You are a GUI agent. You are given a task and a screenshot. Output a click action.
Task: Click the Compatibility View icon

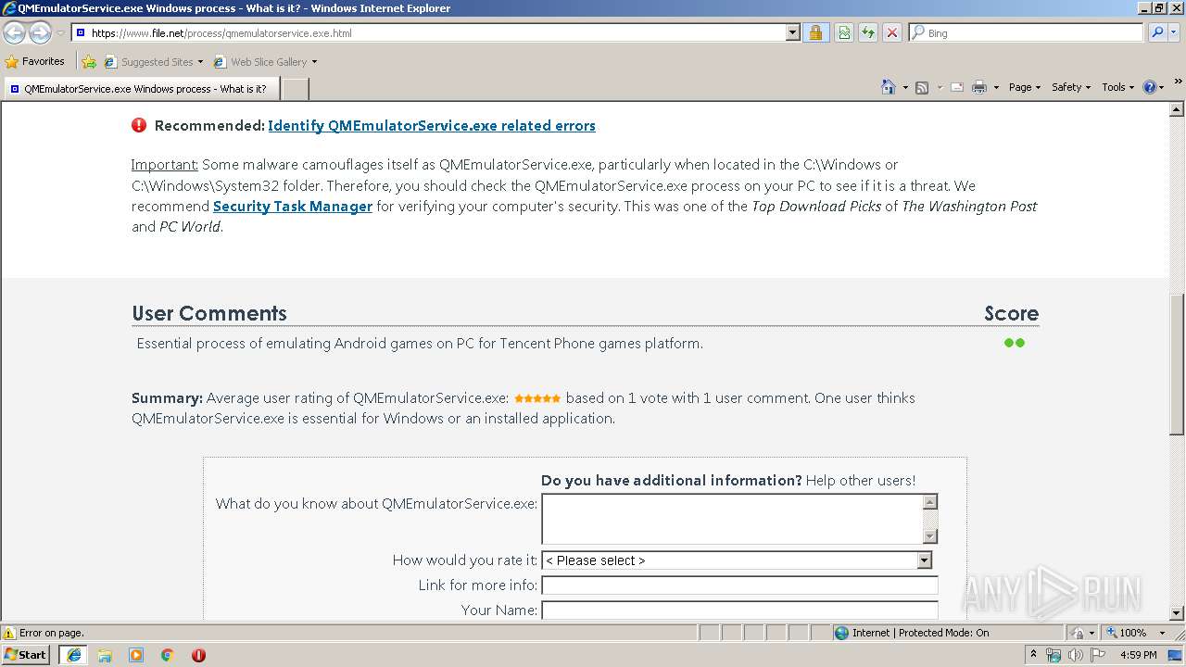click(x=844, y=32)
